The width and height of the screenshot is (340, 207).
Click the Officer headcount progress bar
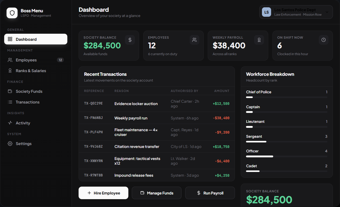[287, 156]
